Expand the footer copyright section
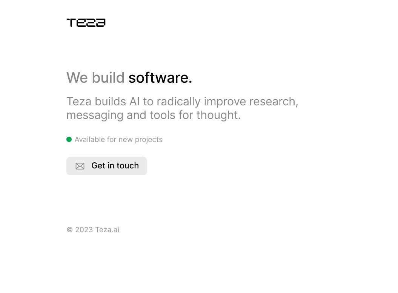The width and height of the screenshot is (398, 293). click(x=92, y=230)
